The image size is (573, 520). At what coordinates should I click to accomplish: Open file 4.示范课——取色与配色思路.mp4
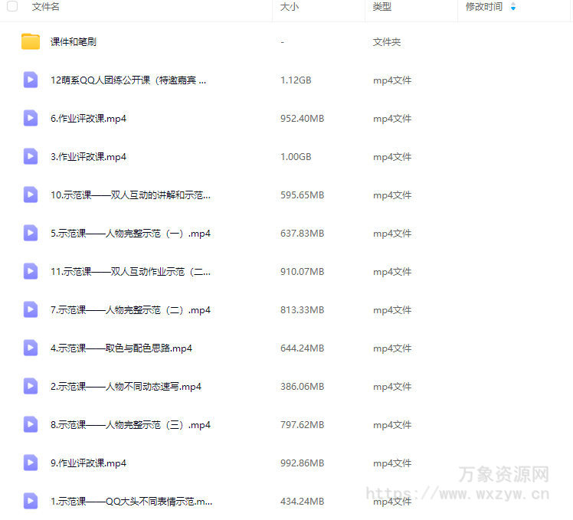121,348
